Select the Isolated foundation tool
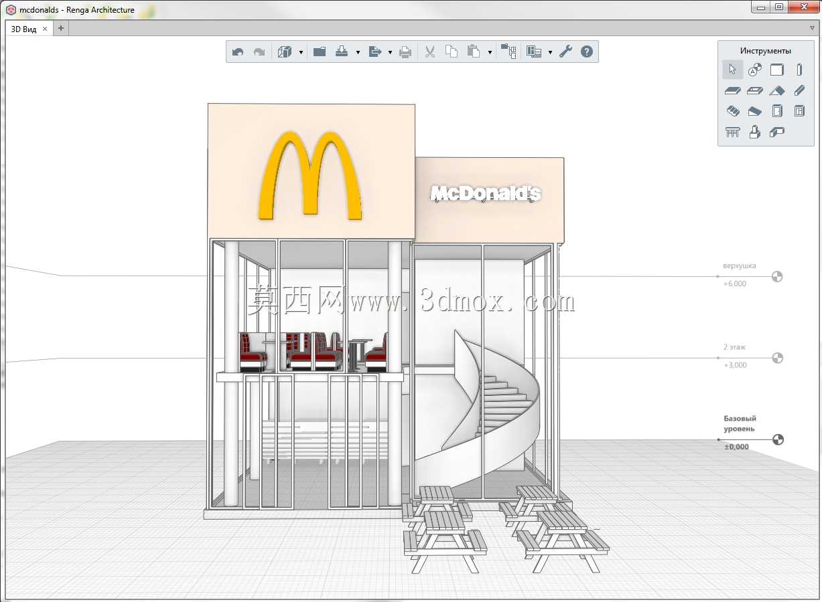The image size is (822, 602). [x=755, y=132]
